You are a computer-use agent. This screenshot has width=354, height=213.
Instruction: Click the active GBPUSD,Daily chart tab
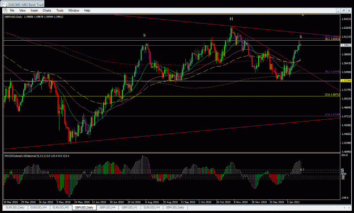84,207
